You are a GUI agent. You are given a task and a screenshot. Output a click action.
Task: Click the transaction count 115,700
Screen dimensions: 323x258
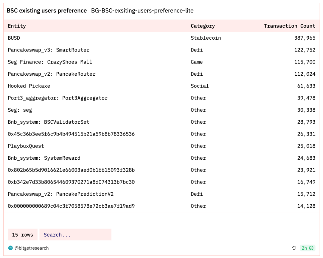[305, 62]
